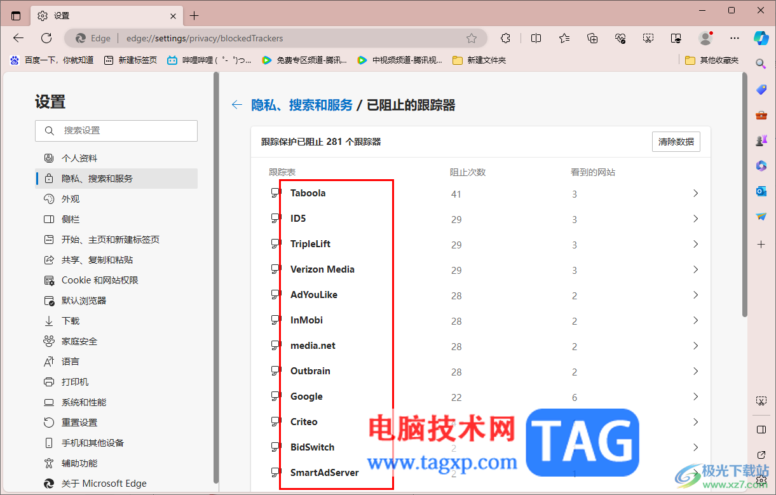Select Cookie 和网站权限 menu item

pos(116,280)
